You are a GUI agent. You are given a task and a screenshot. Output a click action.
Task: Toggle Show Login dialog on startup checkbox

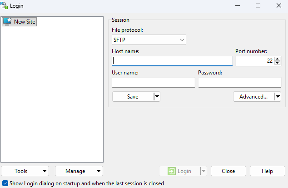5,184
